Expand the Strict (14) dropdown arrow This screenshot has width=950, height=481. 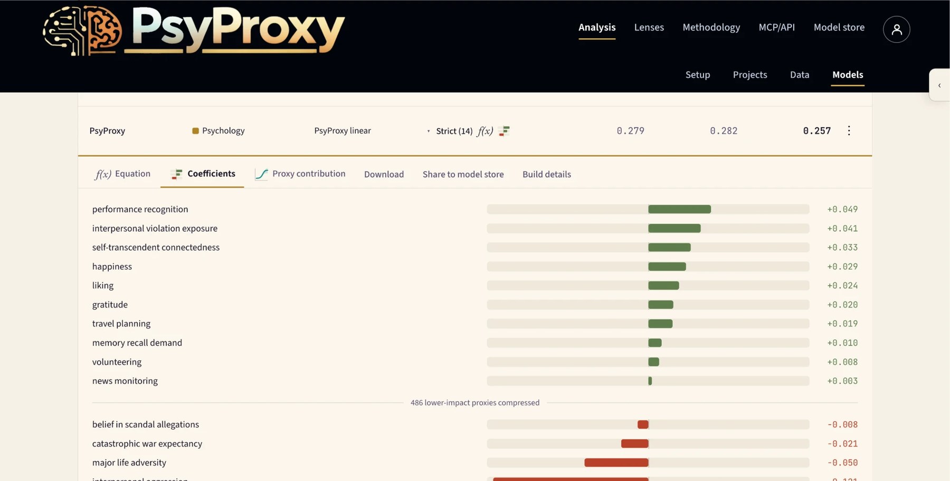428,131
